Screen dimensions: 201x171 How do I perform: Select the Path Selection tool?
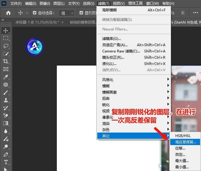point(6,169)
